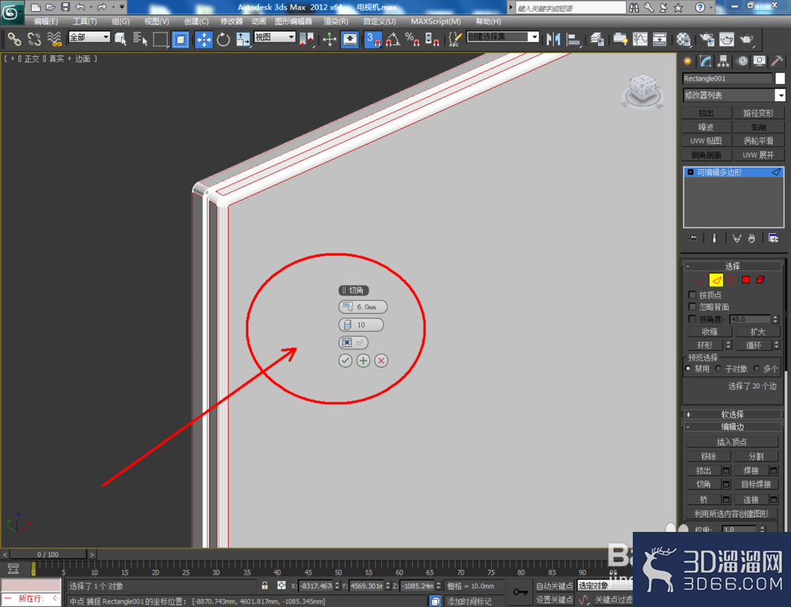Toggle absolute/offset transform mode icon
The height and width of the screenshot is (607, 791).
click(282, 586)
